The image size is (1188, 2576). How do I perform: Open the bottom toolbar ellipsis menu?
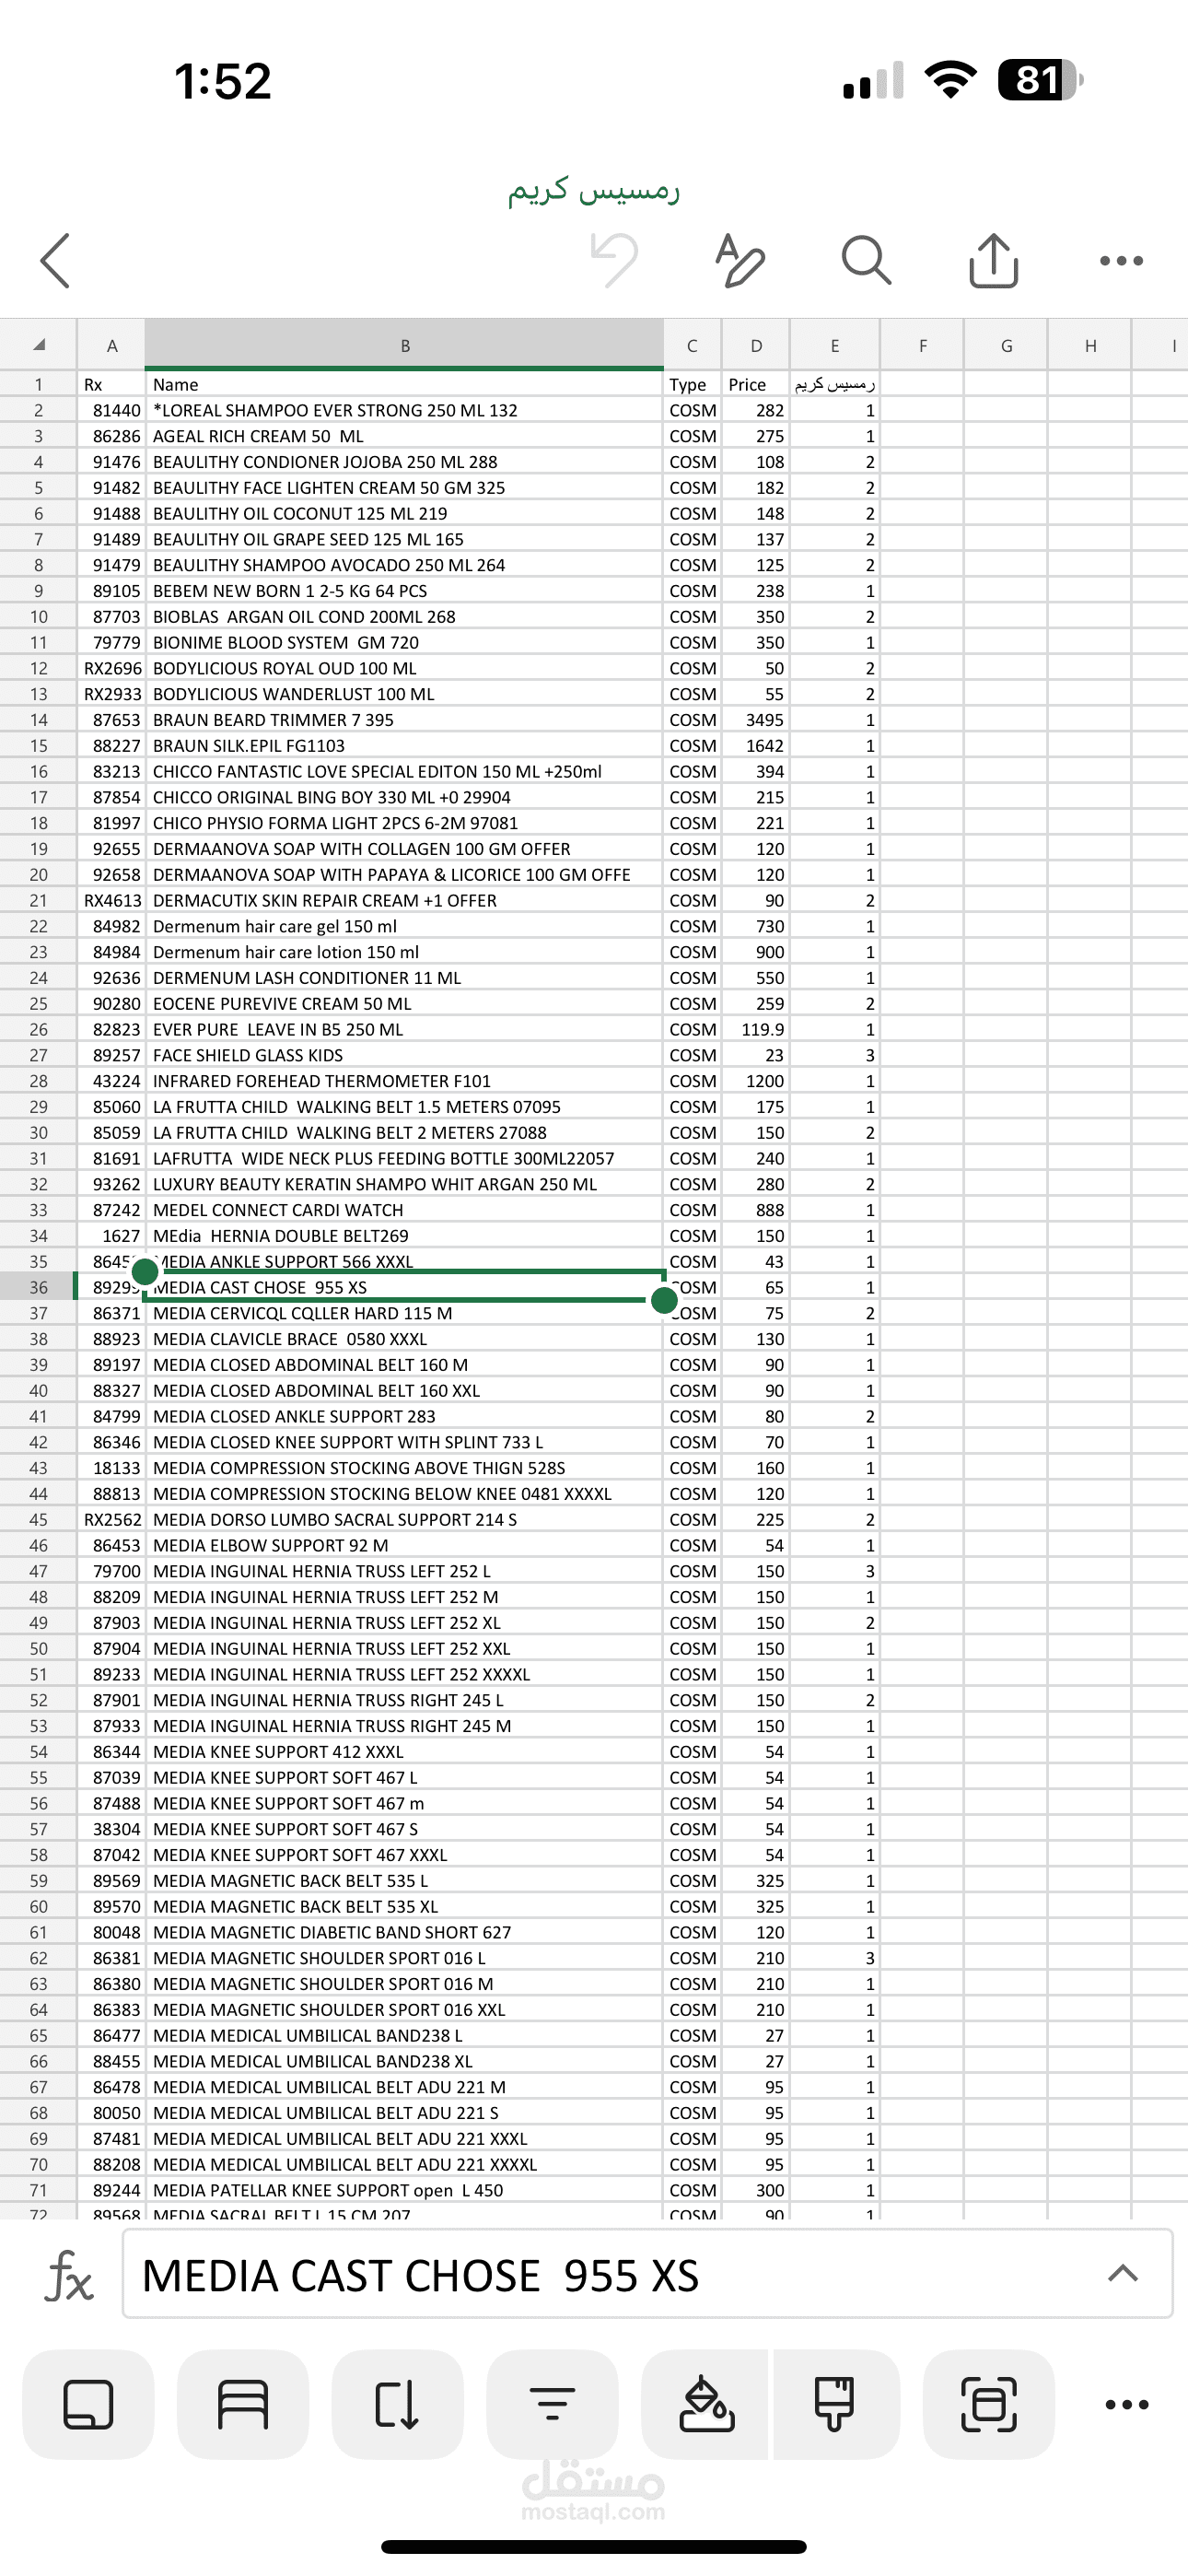1127,2404
